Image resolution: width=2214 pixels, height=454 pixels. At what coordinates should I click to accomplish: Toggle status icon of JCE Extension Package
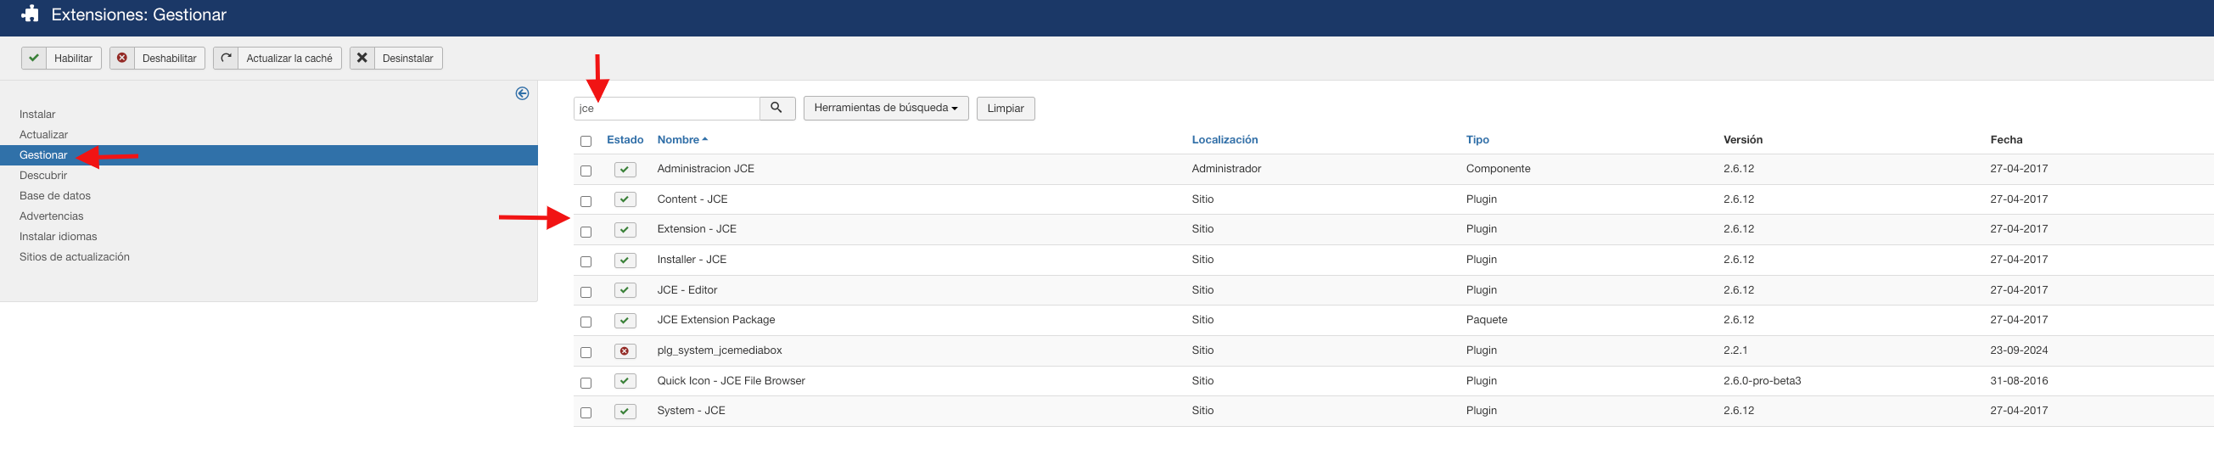625,320
